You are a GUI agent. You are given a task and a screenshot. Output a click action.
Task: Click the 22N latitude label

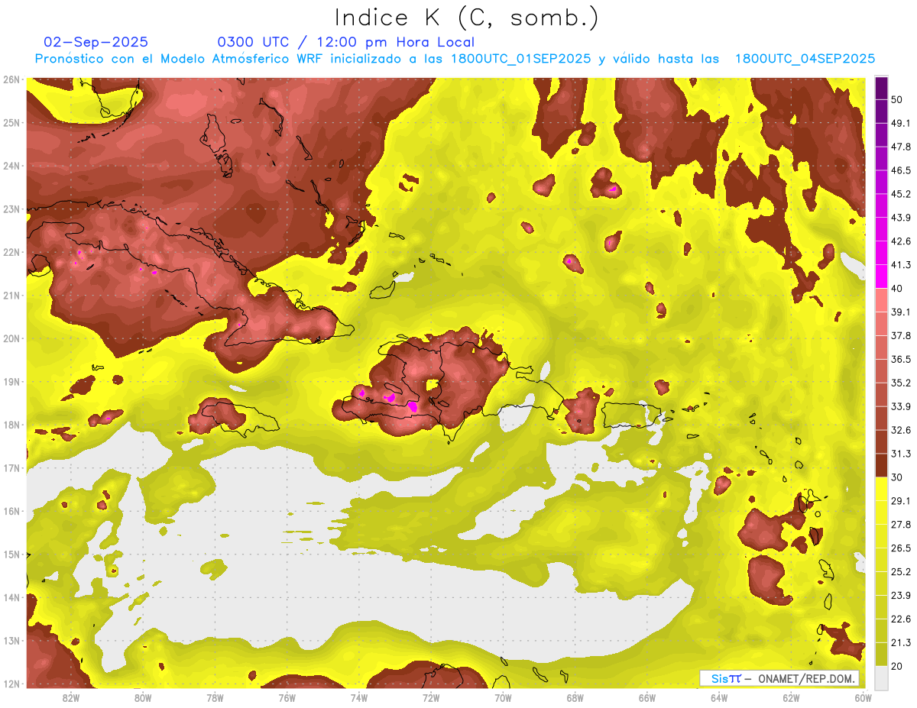click(11, 252)
